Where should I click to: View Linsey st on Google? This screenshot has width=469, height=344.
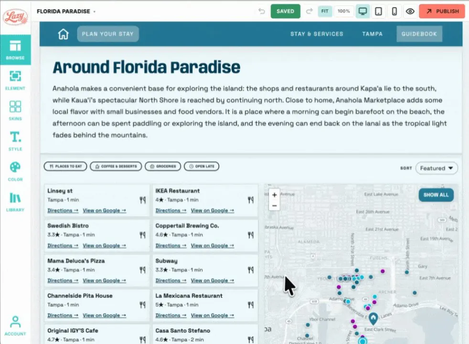click(x=105, y=211)
